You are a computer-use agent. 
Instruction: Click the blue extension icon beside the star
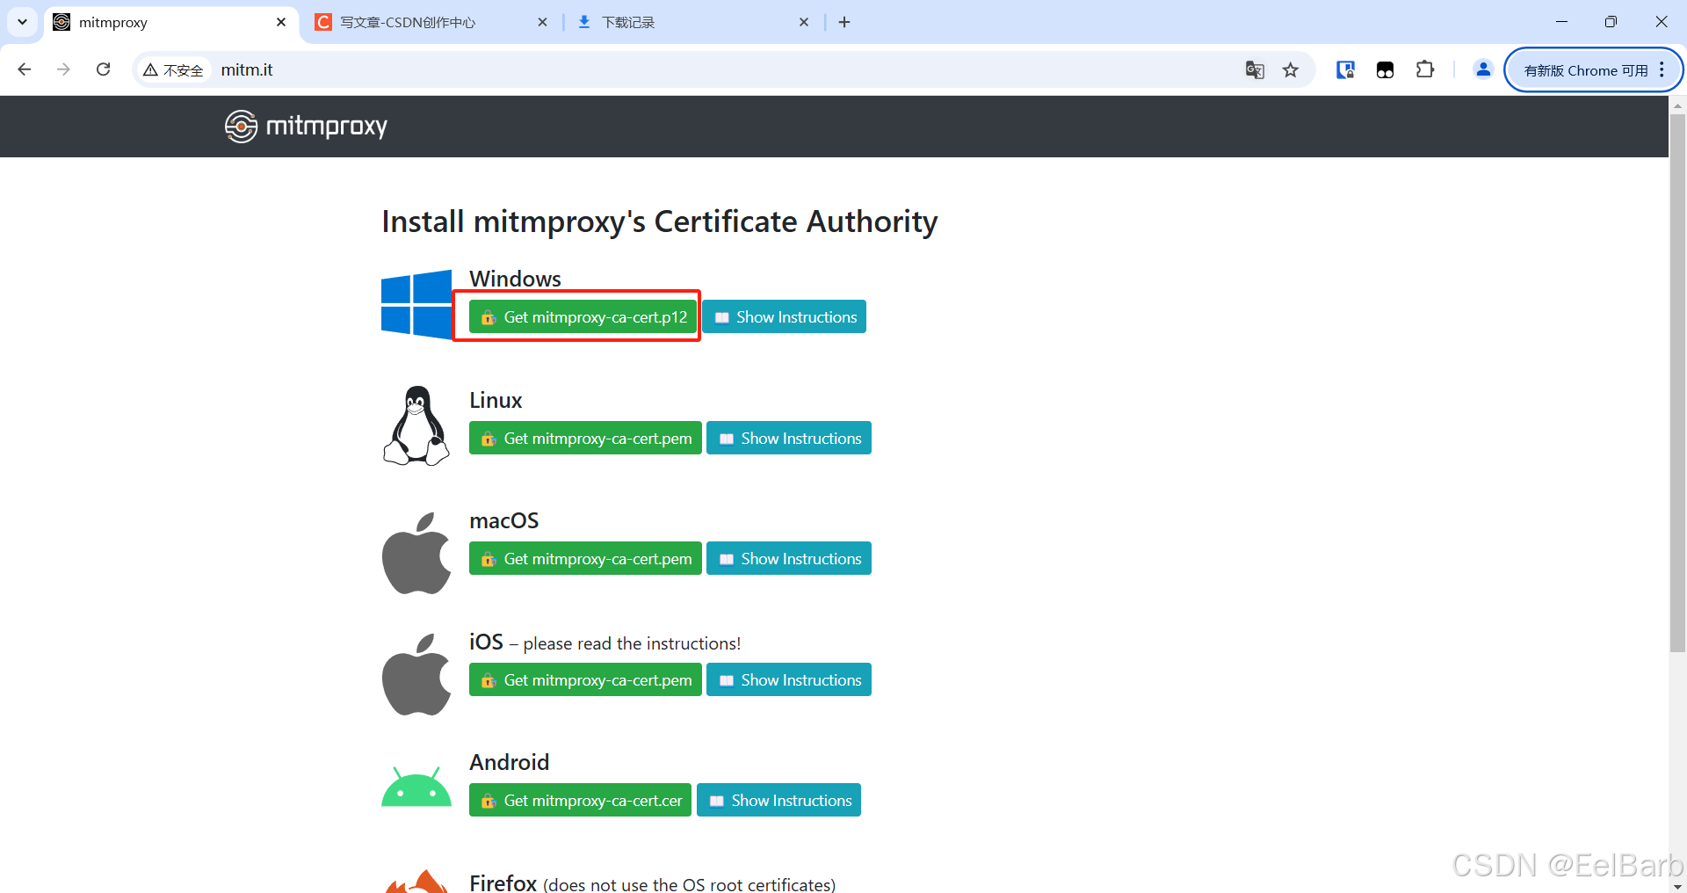(1345, 69)
